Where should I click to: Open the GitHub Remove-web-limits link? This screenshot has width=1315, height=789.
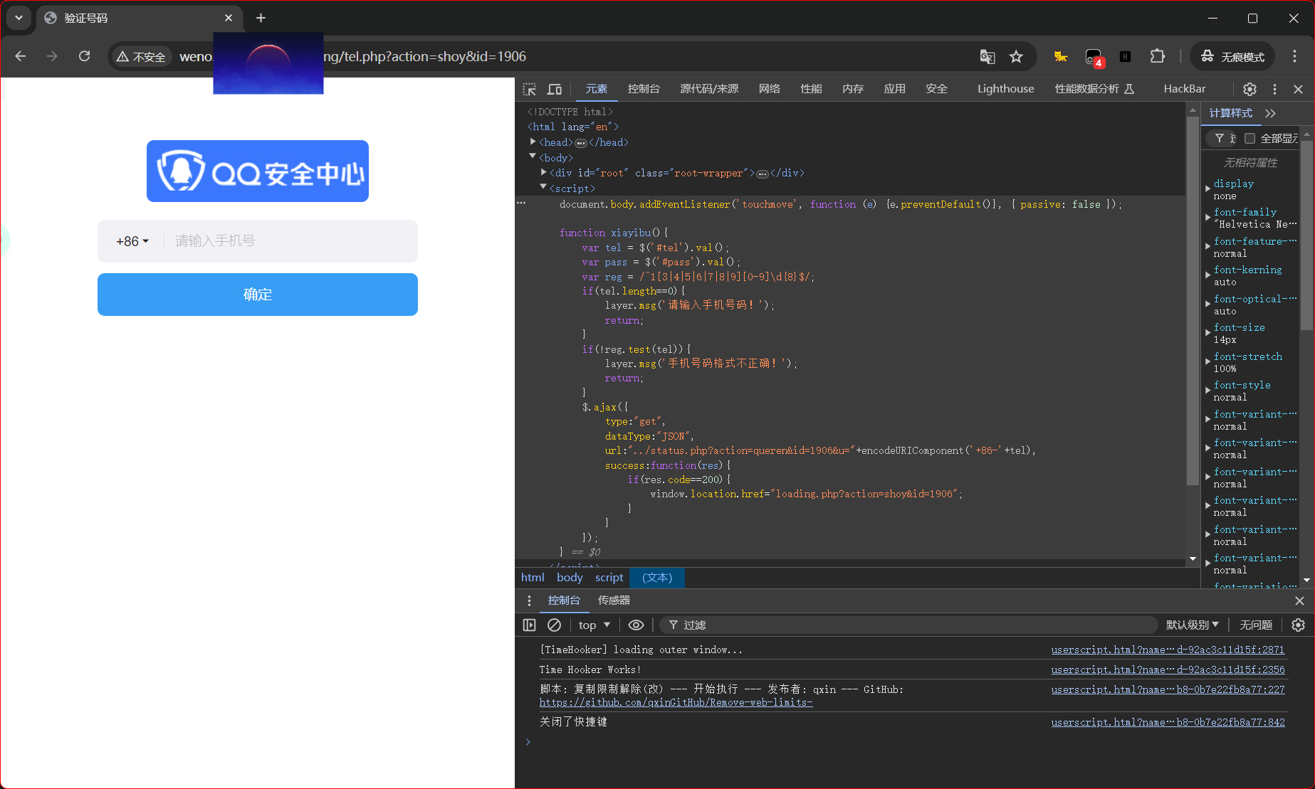click(676, 702)
